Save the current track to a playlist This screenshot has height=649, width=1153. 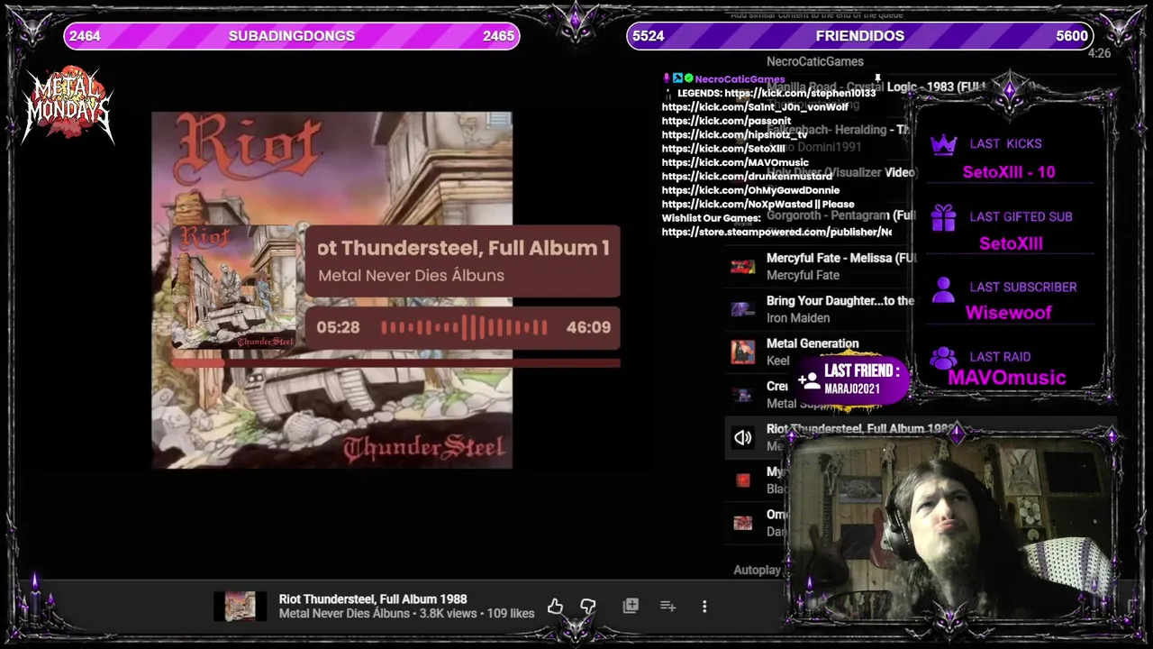(631, 606)
